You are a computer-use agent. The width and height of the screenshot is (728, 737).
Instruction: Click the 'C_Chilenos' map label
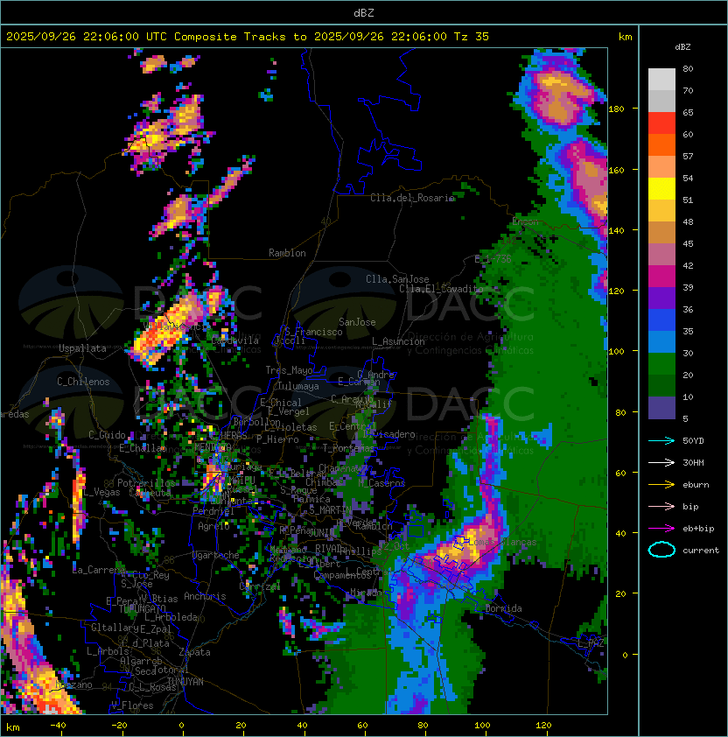coord(83,382)
